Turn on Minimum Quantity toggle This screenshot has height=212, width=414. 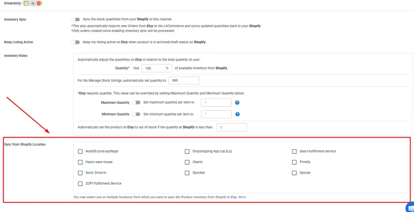136,114
